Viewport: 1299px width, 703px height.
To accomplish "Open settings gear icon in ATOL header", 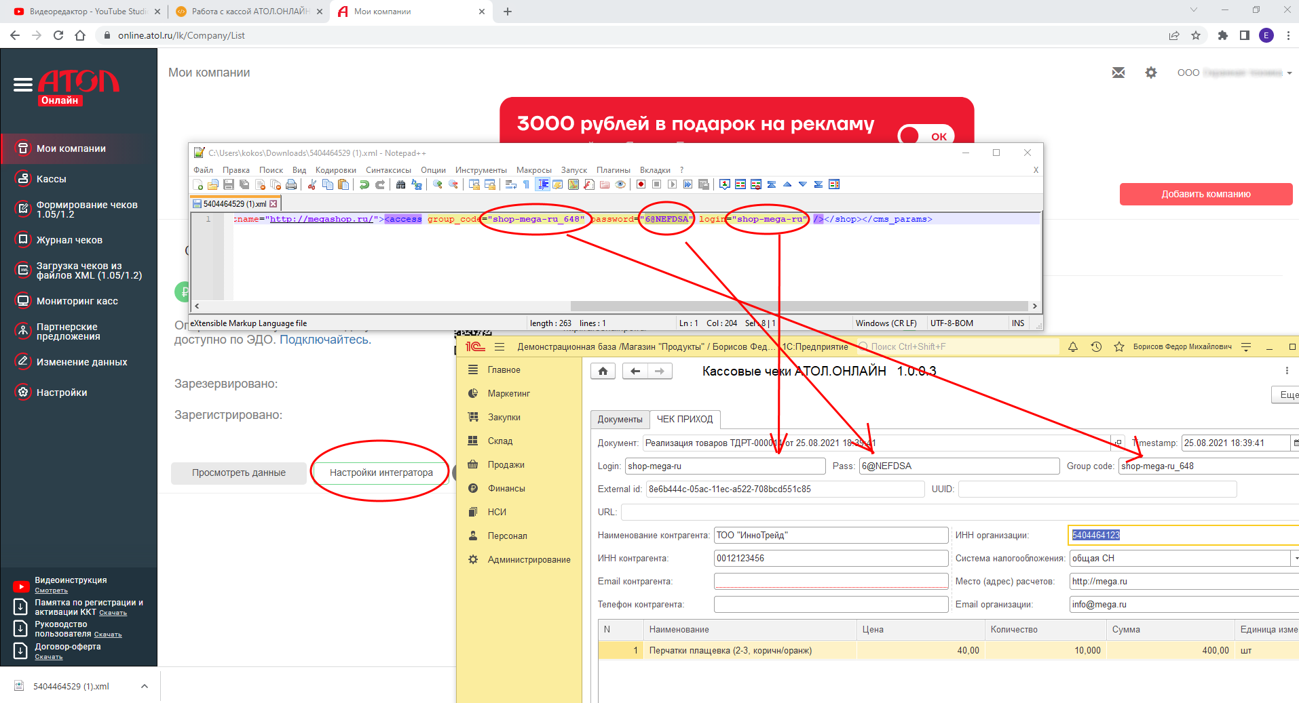I will (1151, 73).
